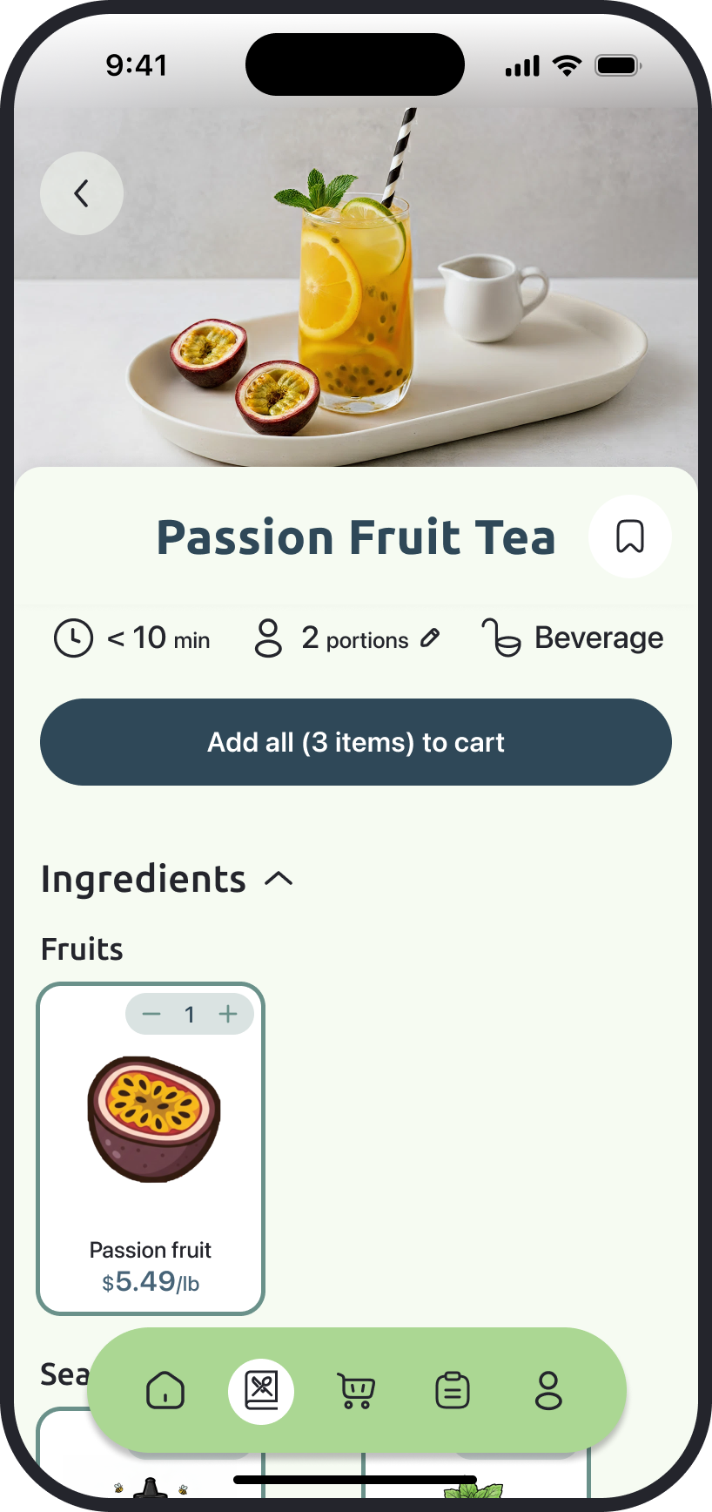Open the shopping cart tab
The height and width of the screenshot is (1512, 712).
[x=356, y=1390]
